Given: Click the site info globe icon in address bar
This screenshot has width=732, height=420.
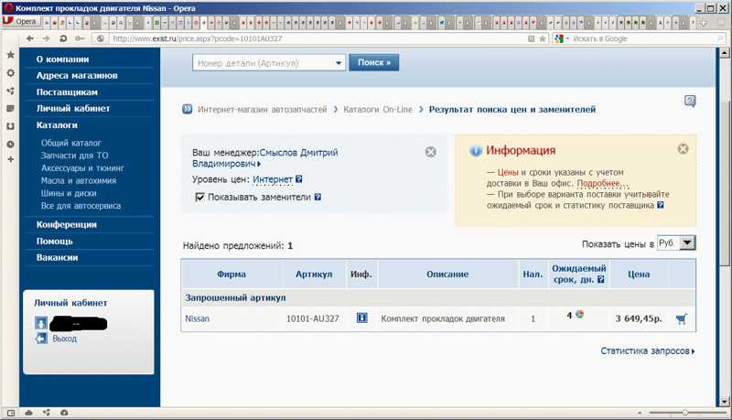Looking at the screenshot, I should coord(100,38).
